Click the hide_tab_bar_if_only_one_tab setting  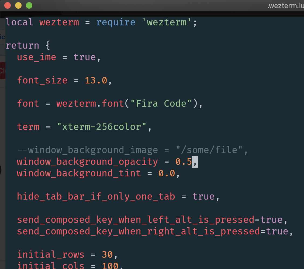96,196
